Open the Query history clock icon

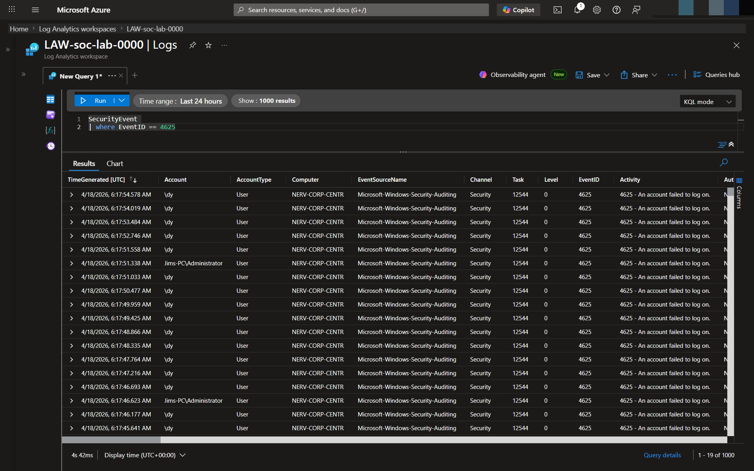(50, 146)
